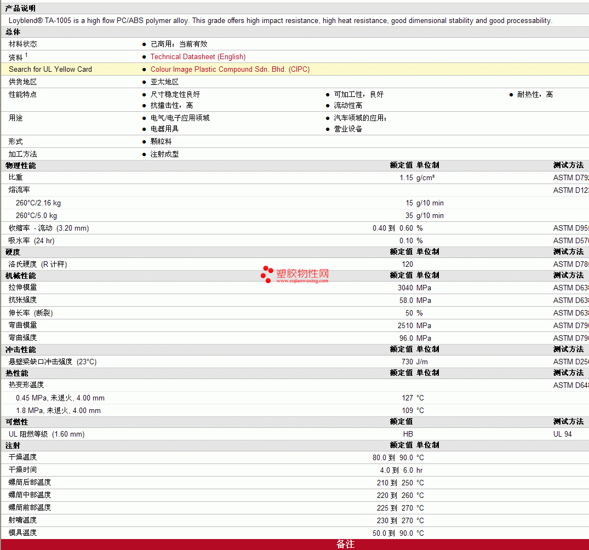
Task: Click the 模具温度 row label
Action: [23, 533]
